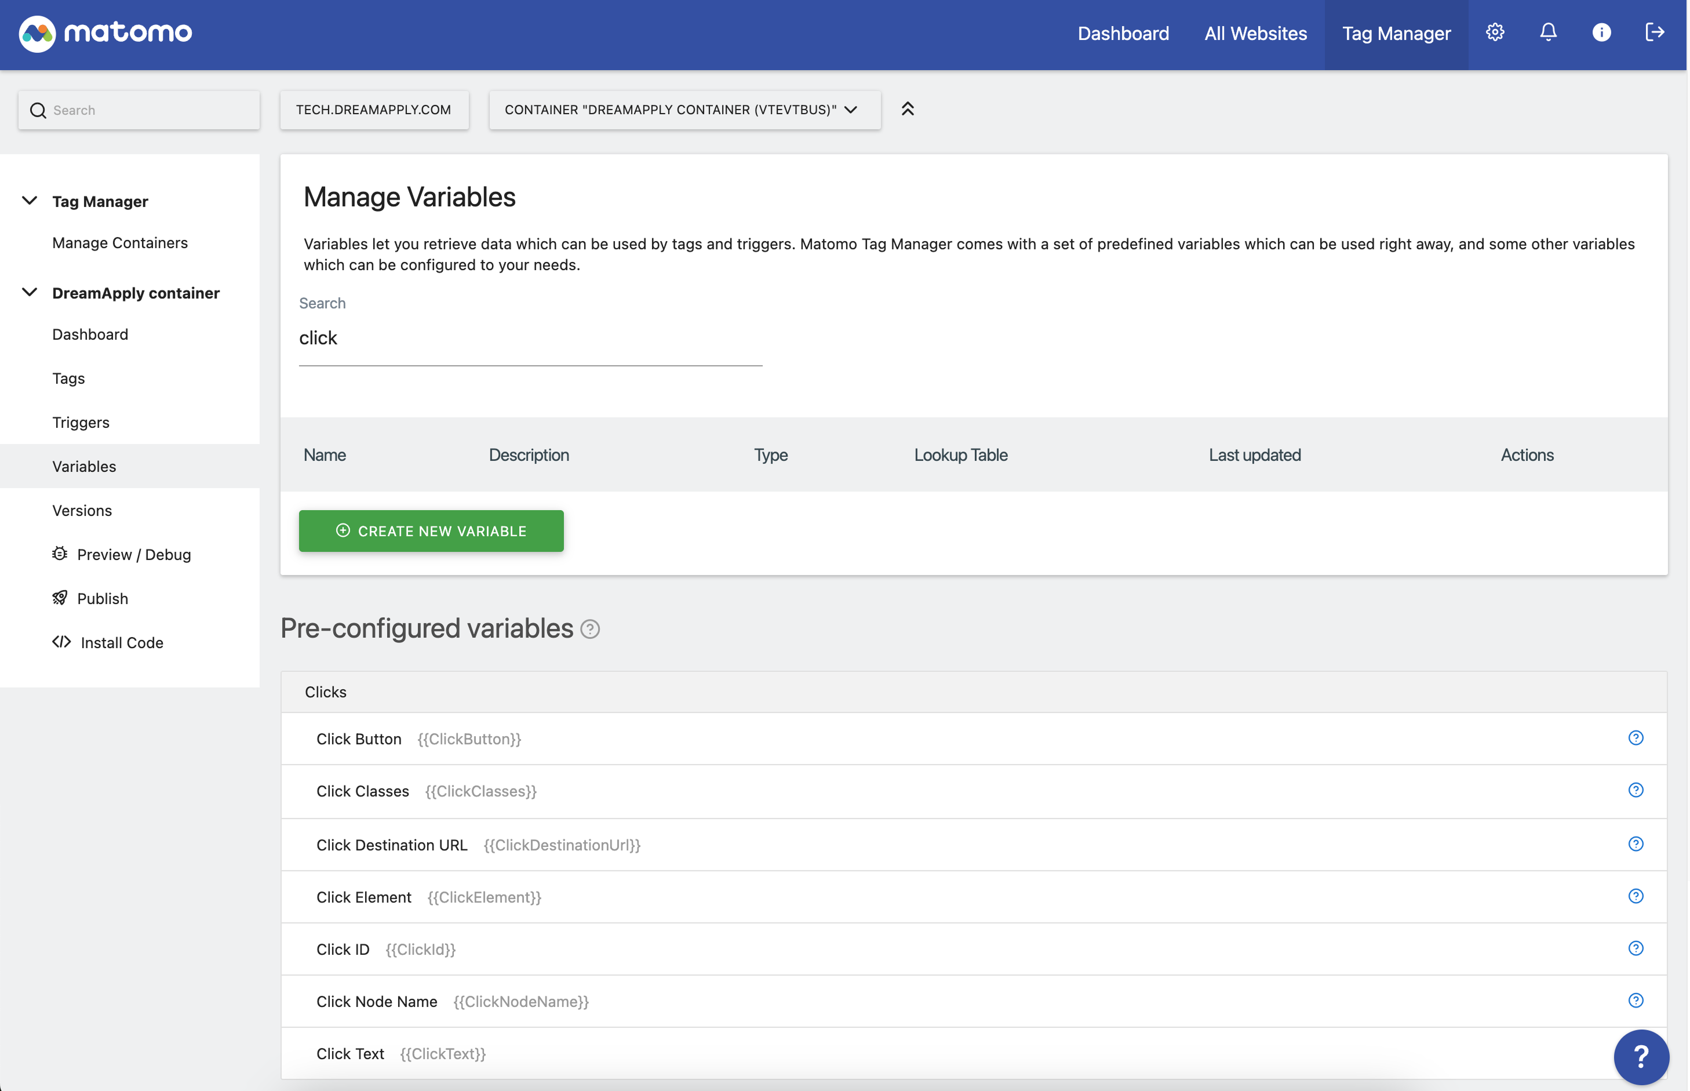The image size is (1690, 1091).
Task: Select the {{ClickClasses}} placeholder text
Action: pos(481,791)
